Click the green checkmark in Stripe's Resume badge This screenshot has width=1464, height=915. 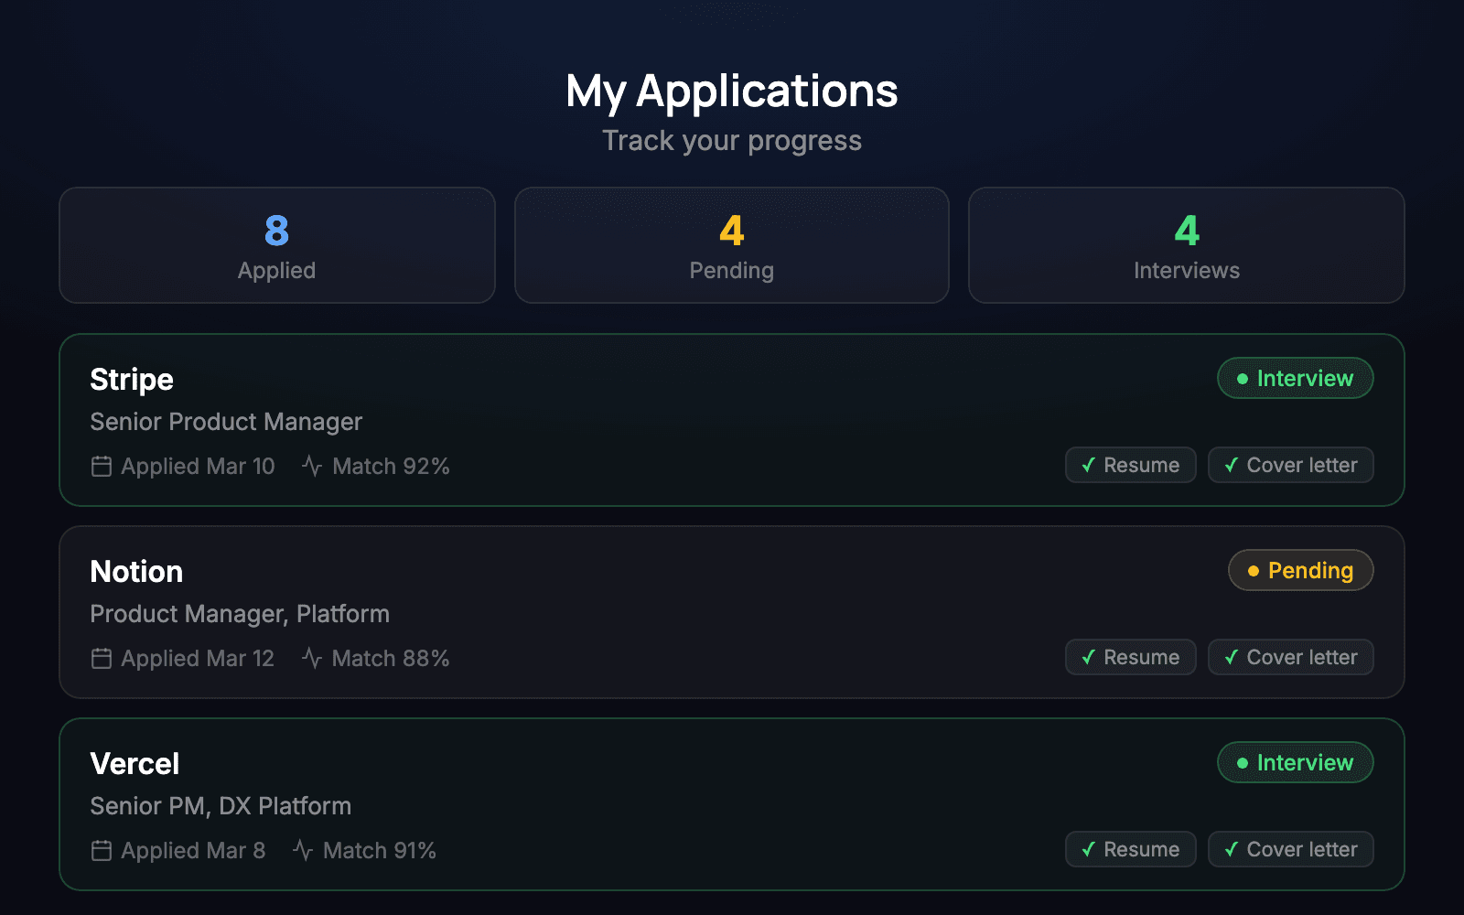1087,465
